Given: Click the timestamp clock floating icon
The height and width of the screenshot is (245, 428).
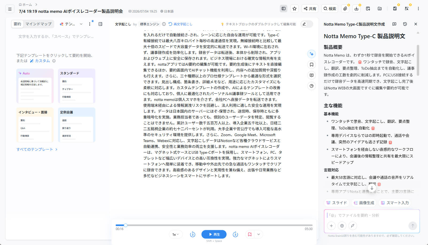Looking at the screenshot, I should pyautogui.click(x=312, y=86).
